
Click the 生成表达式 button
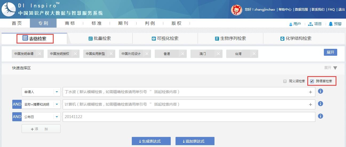[151, 141]
